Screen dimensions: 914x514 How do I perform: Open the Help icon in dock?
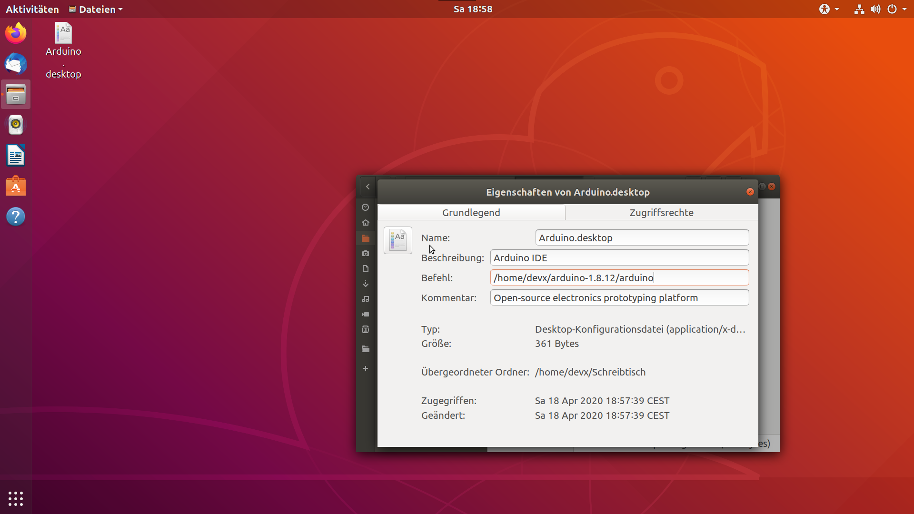click(x=16, y=217)
